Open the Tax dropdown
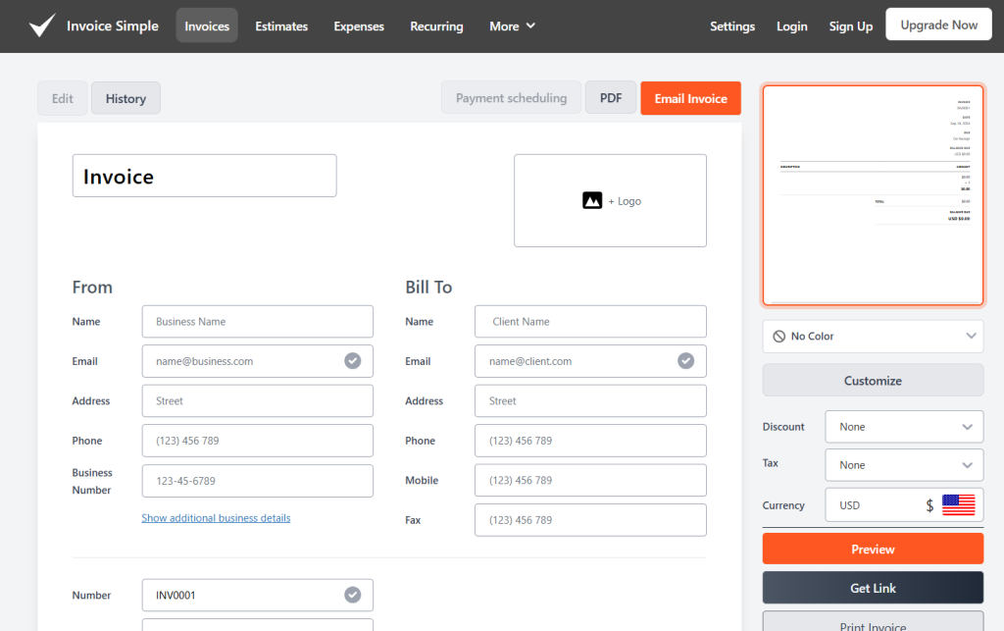The width and height of the screenshot is (1004, 631). 904,465
